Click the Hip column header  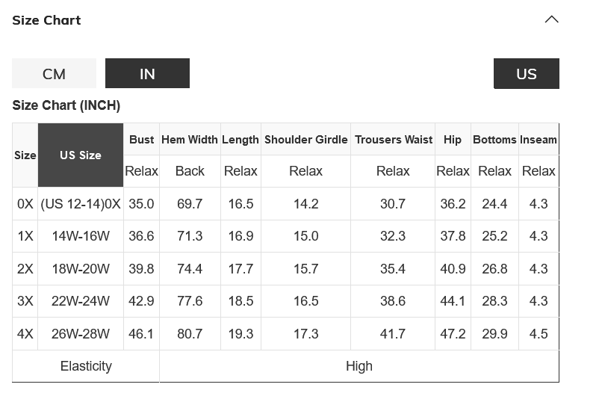point(453,140)
